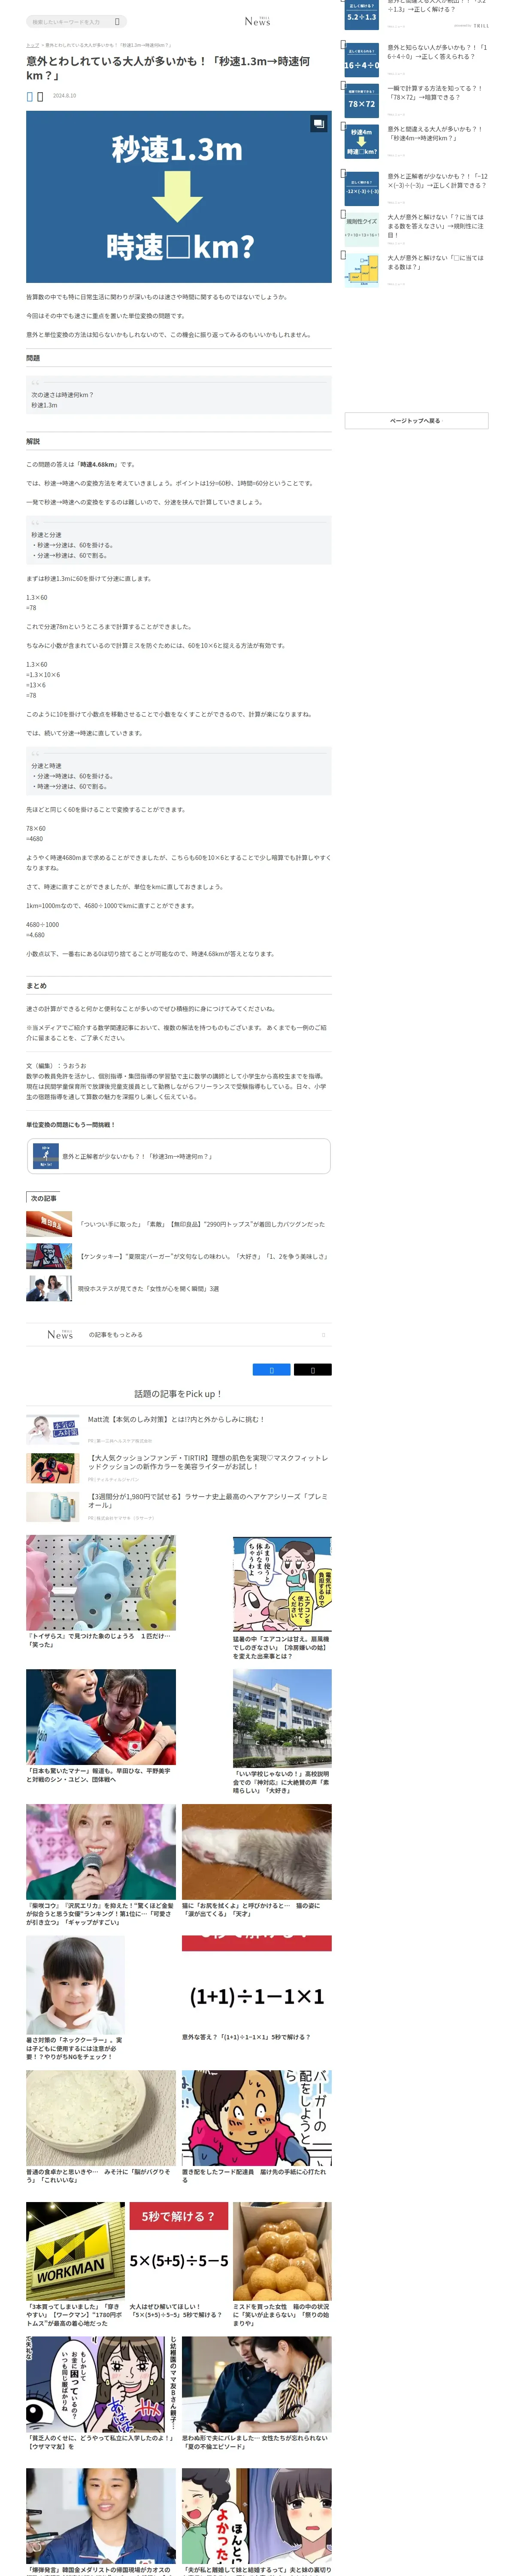515x2576 pixels.
Task: Open ウザママ友 manga article image
Action: point(101,2384)
